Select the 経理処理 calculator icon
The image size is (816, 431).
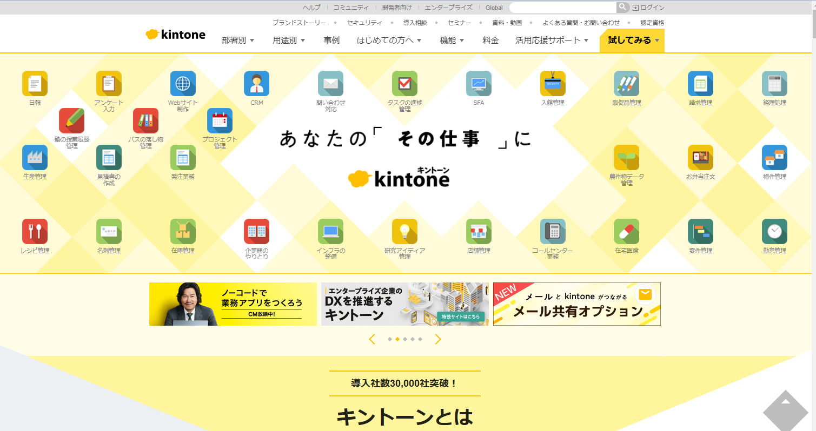pos(774,84)
